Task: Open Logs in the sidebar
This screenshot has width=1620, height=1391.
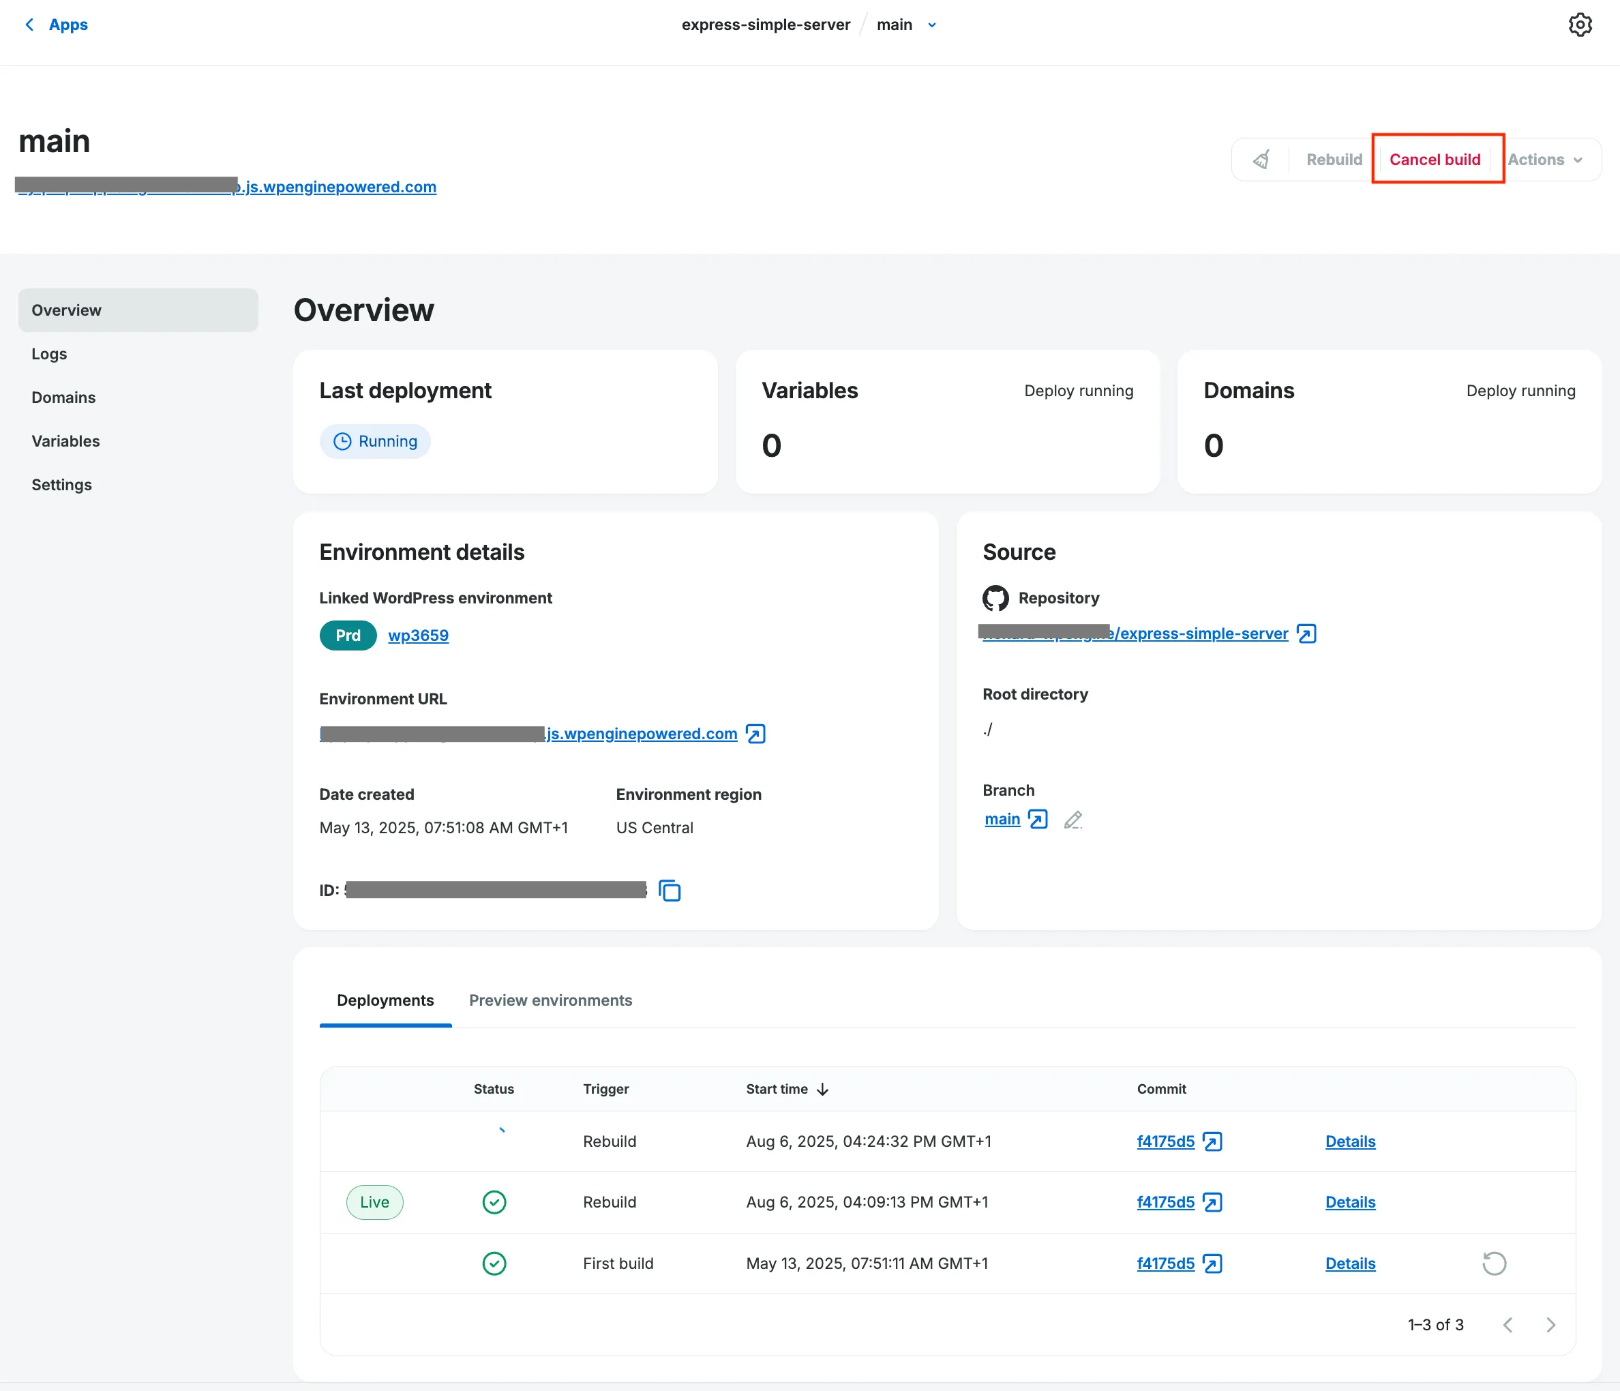Action: coord(49,354)
